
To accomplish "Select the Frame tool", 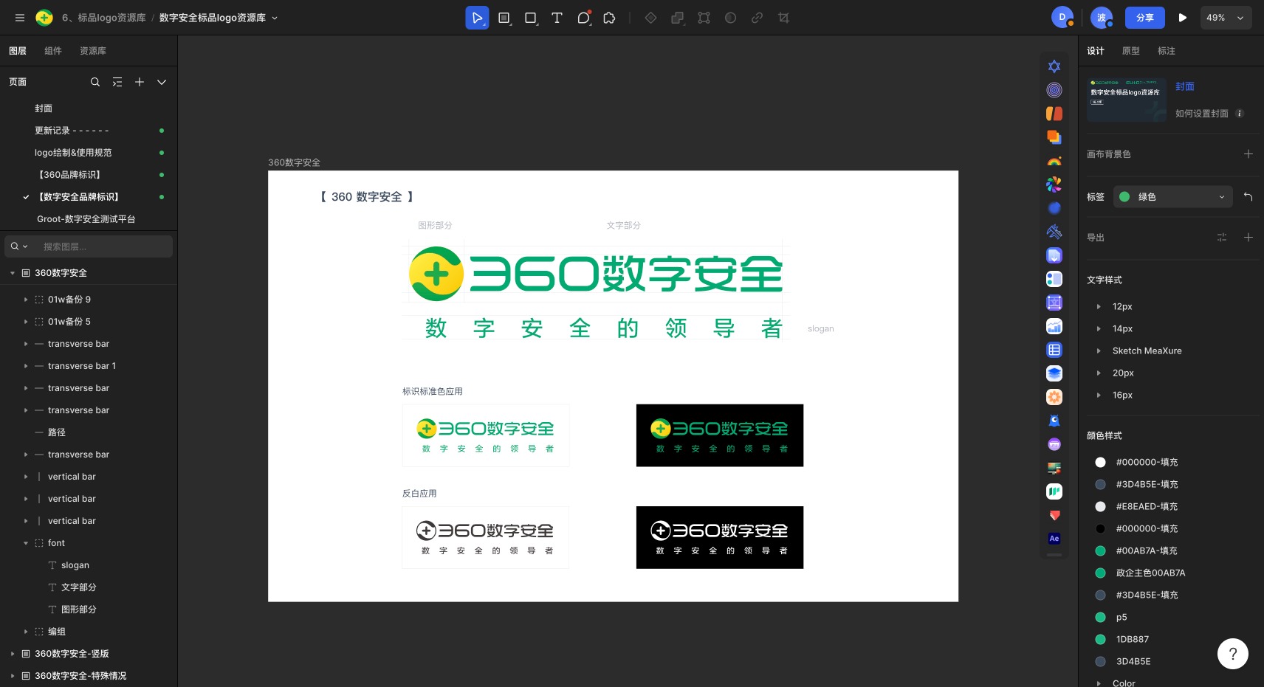I will 504,18.
